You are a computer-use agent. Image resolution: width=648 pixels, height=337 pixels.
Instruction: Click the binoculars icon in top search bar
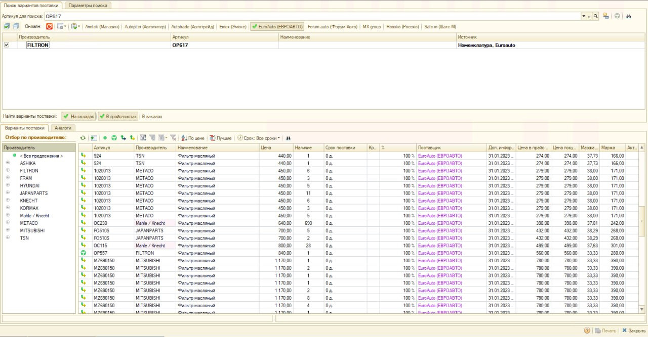click(628, 16)
